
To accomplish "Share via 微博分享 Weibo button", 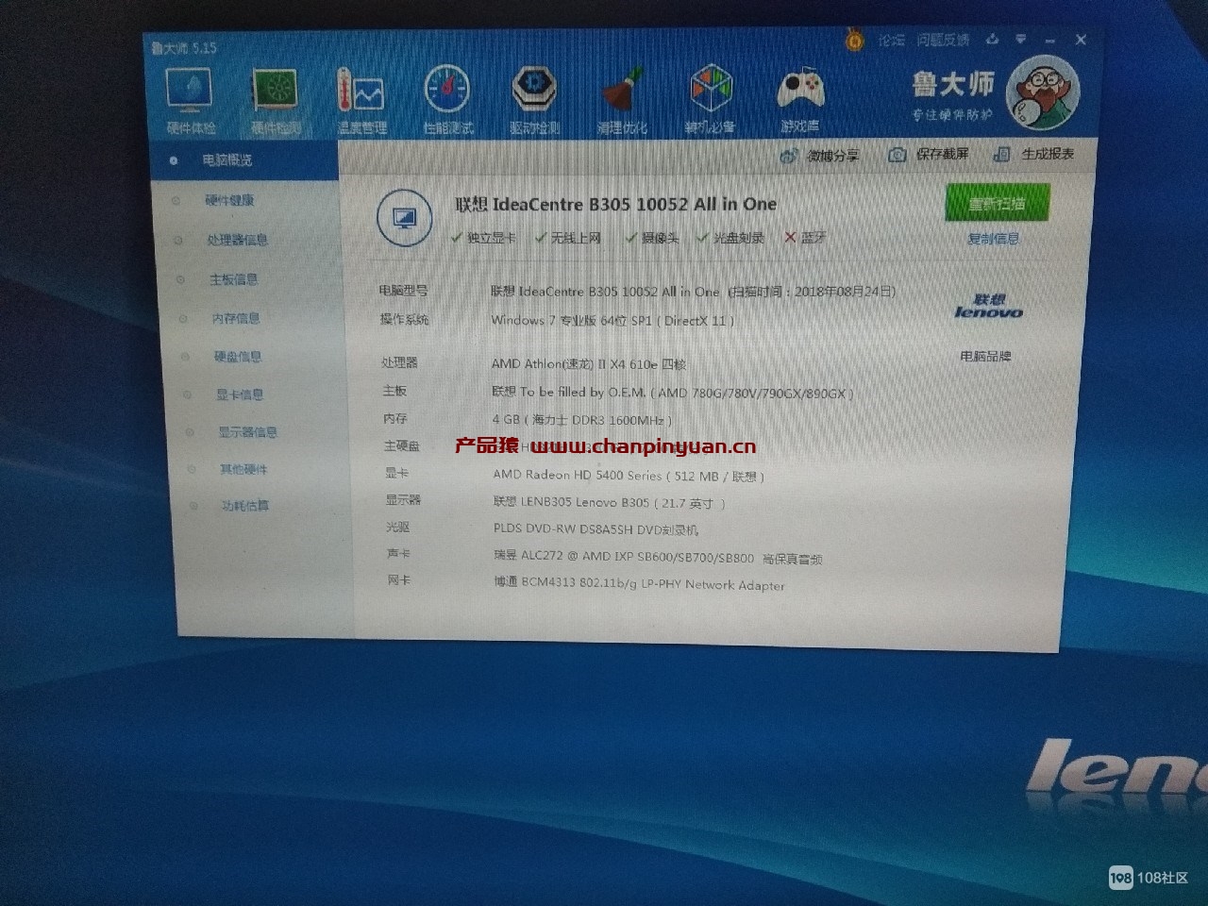I will pyautogui.click(x=818, y=156).
